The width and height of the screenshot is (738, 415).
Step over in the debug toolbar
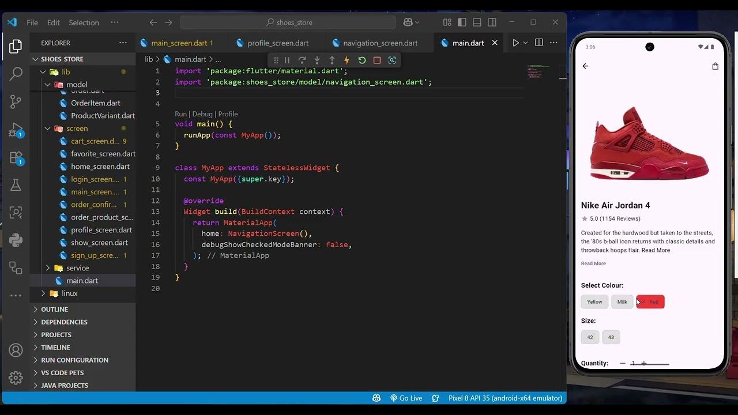[x=302, y=60]
